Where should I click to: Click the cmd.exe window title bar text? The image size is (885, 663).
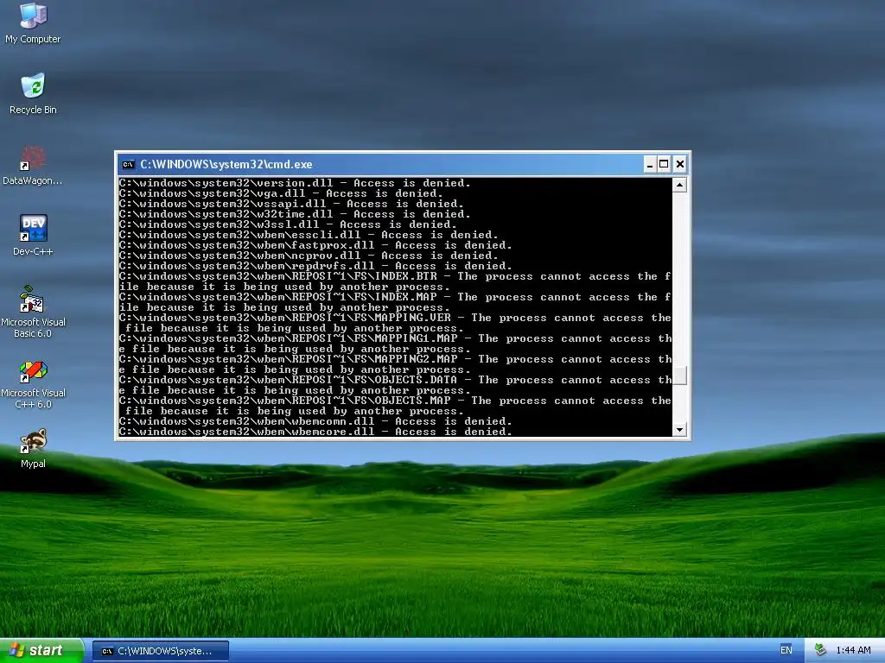click(226, 165)
